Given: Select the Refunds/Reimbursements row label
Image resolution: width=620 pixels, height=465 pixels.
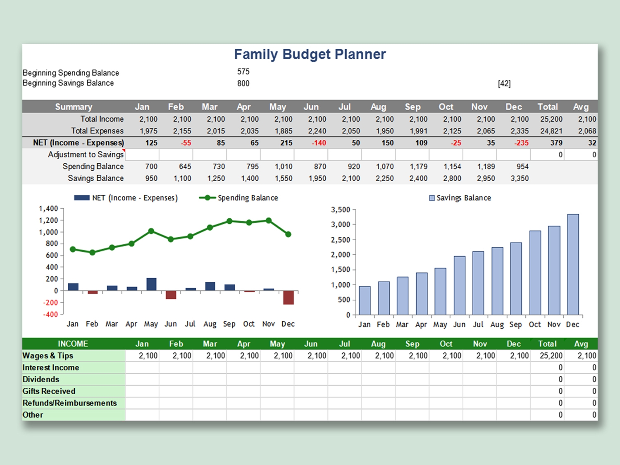Looking at the screenshot, I should [x=69, y=403].
